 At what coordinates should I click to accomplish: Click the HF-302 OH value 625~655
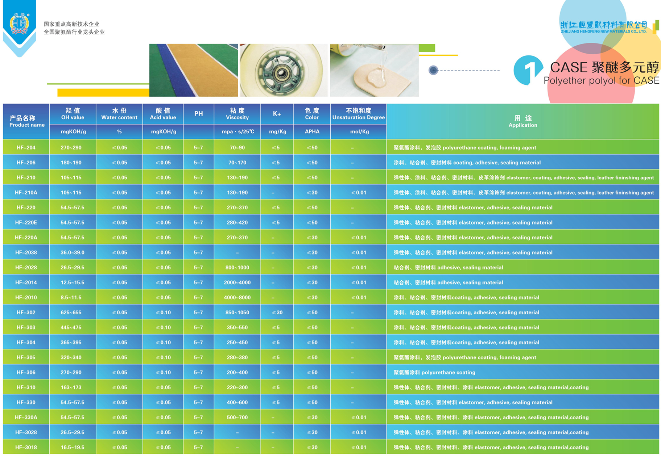(71, 313)
